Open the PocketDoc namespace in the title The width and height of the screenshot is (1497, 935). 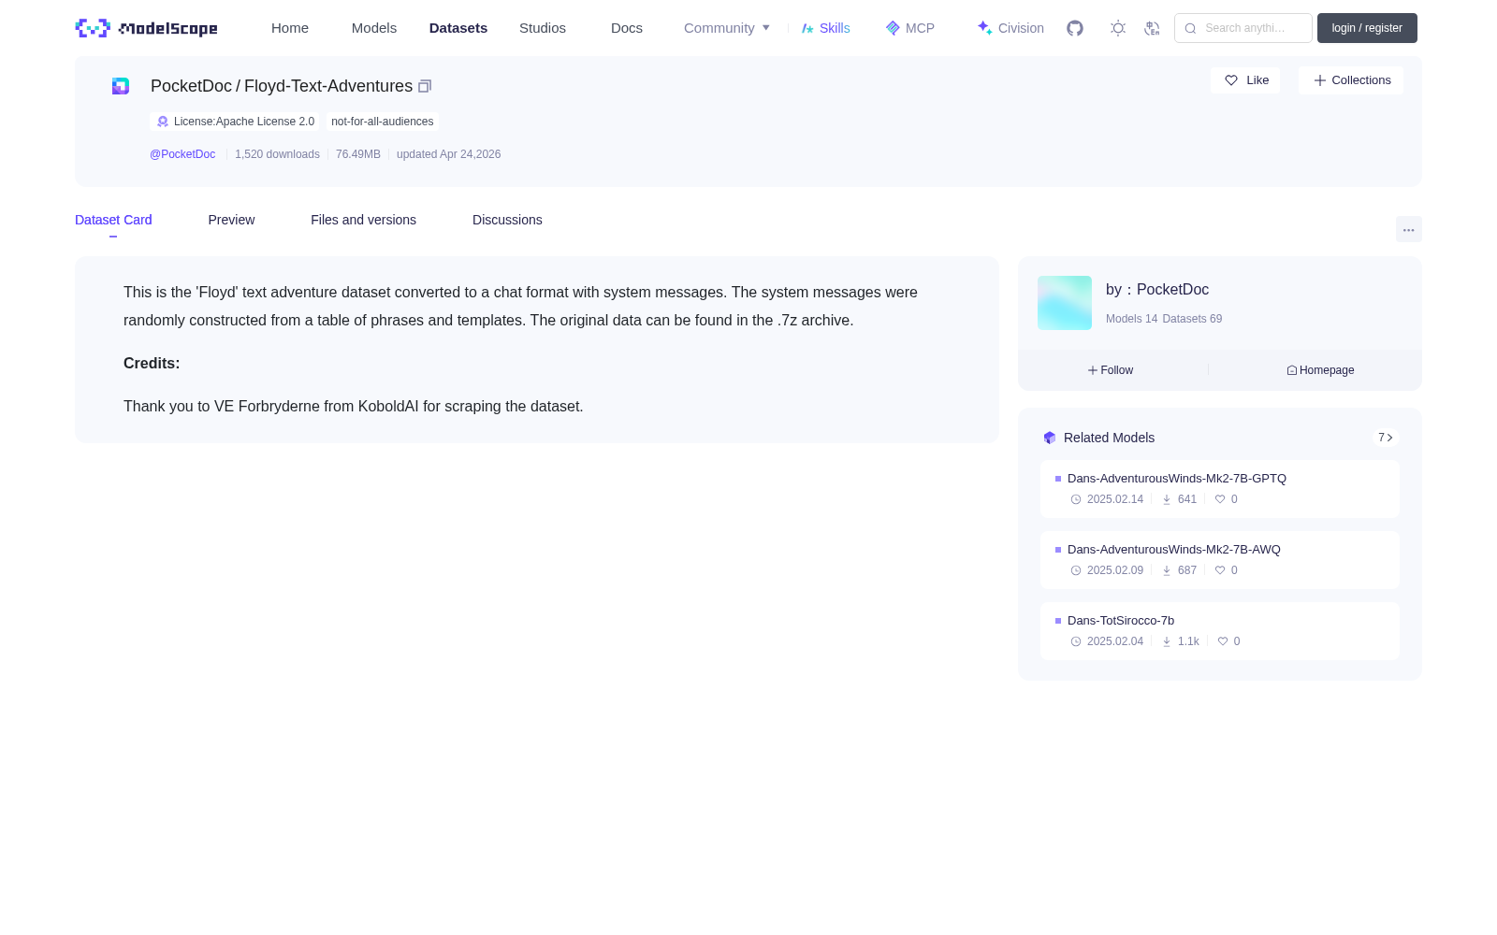click(x=191, y=86)
